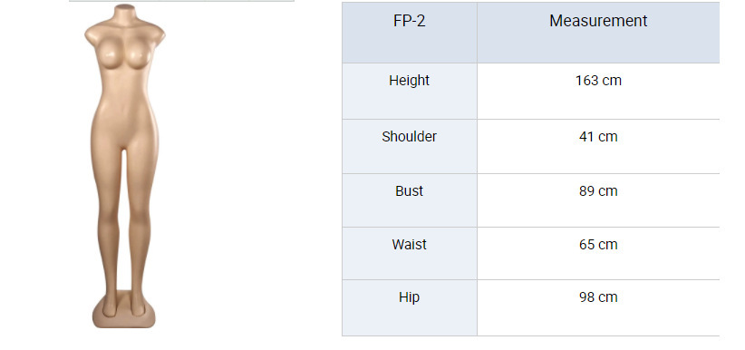
Task: Select the 41 cm shoulder value
Action: pyautogui.click(x=598, y=137)
